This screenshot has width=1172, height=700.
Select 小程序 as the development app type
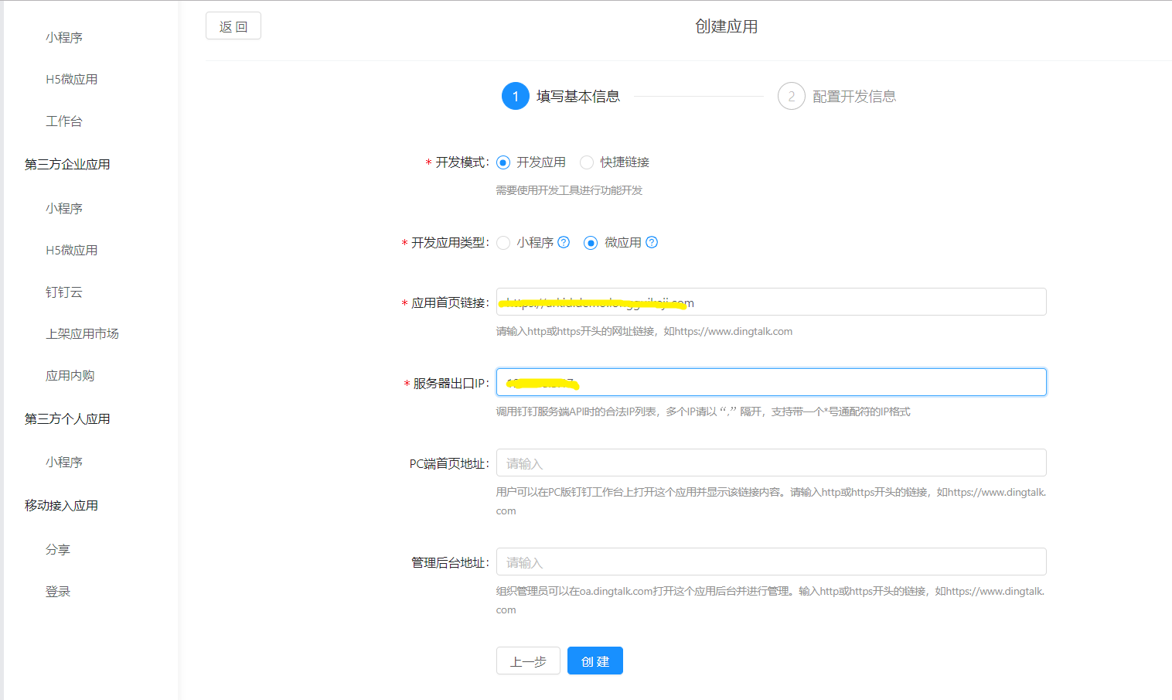(x=503, y=242)
